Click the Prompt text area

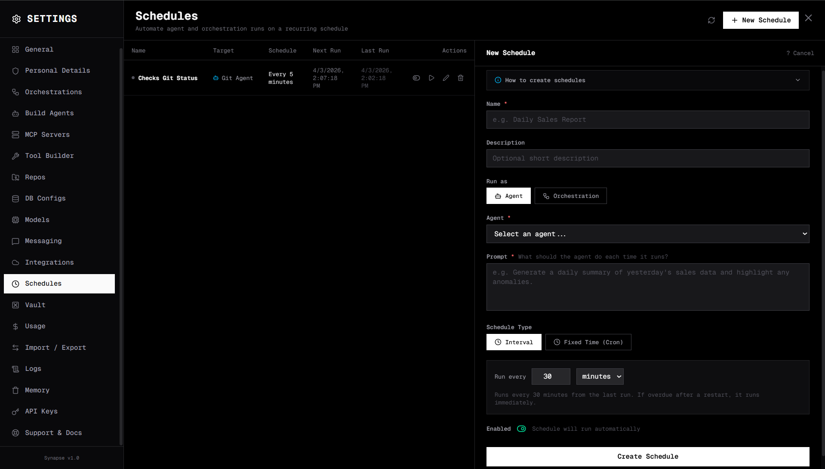point(648,287)
